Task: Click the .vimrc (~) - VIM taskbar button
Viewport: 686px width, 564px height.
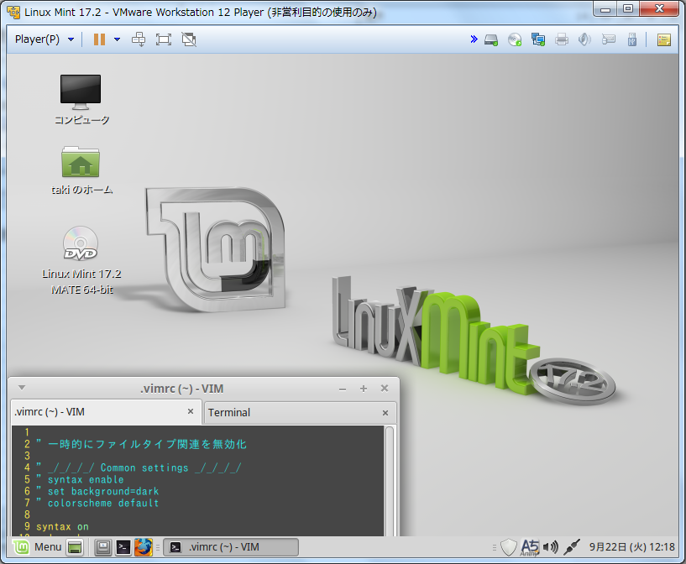Action: coord(231,547)
